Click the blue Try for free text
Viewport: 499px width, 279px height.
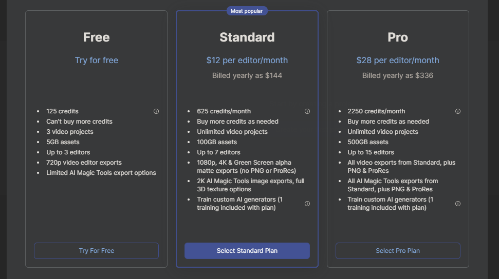coord(97,60)
